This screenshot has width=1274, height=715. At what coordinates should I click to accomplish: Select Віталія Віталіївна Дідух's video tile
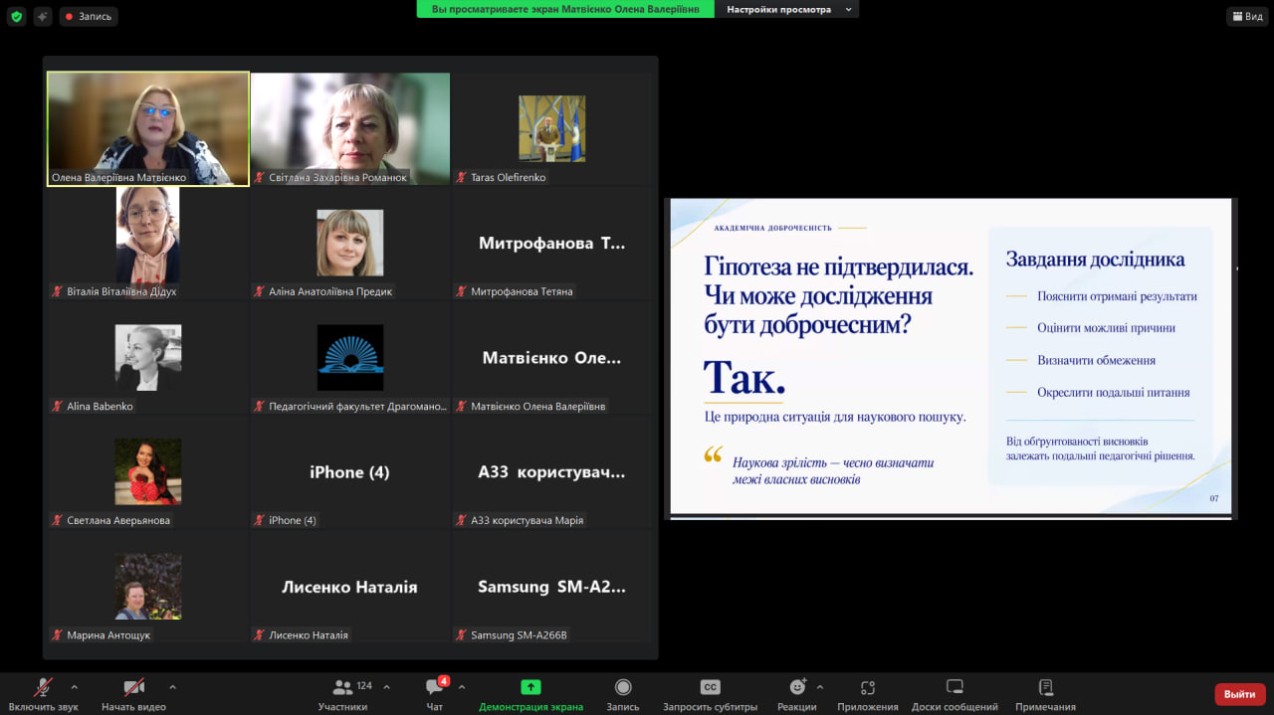148,243
